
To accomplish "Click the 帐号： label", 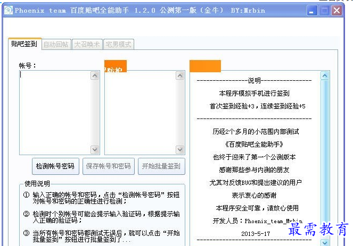I will pos(27,65).
